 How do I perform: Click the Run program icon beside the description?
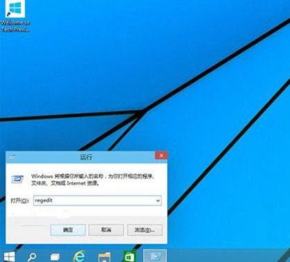tap(17, 180)
